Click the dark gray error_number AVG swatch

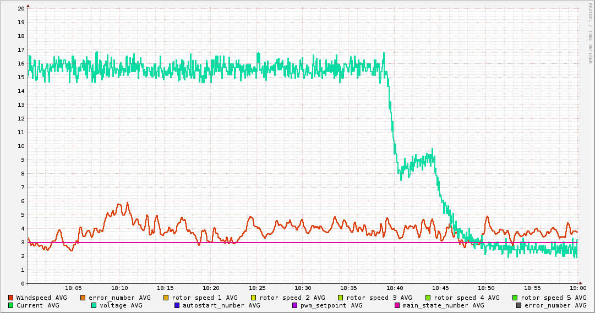tap(519, 305)
